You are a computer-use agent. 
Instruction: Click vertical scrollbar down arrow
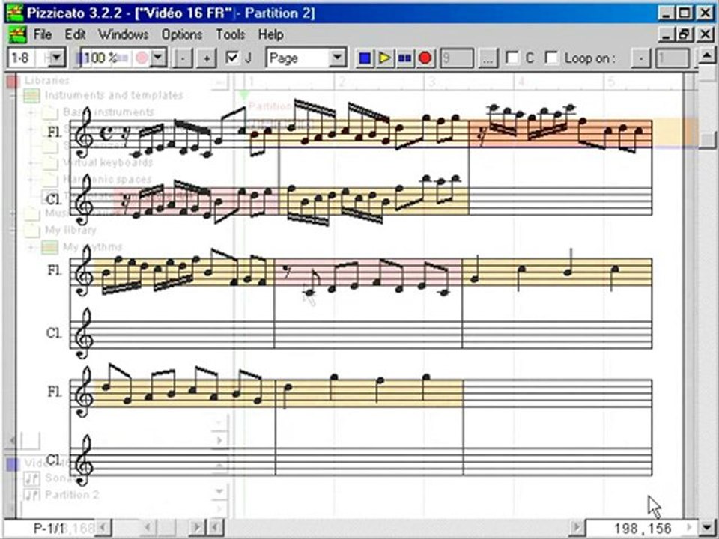pos(706,527)
